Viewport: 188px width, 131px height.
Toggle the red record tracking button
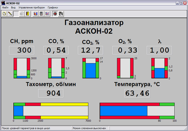55,14
